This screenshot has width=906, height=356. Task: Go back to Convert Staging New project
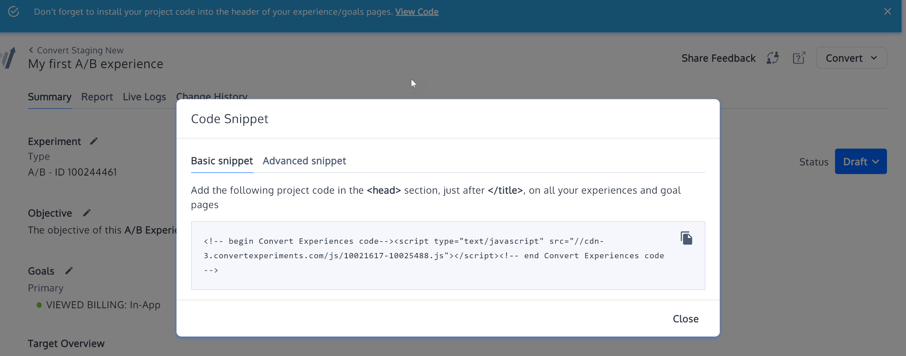pyautogui.click(x=76, y=50)
